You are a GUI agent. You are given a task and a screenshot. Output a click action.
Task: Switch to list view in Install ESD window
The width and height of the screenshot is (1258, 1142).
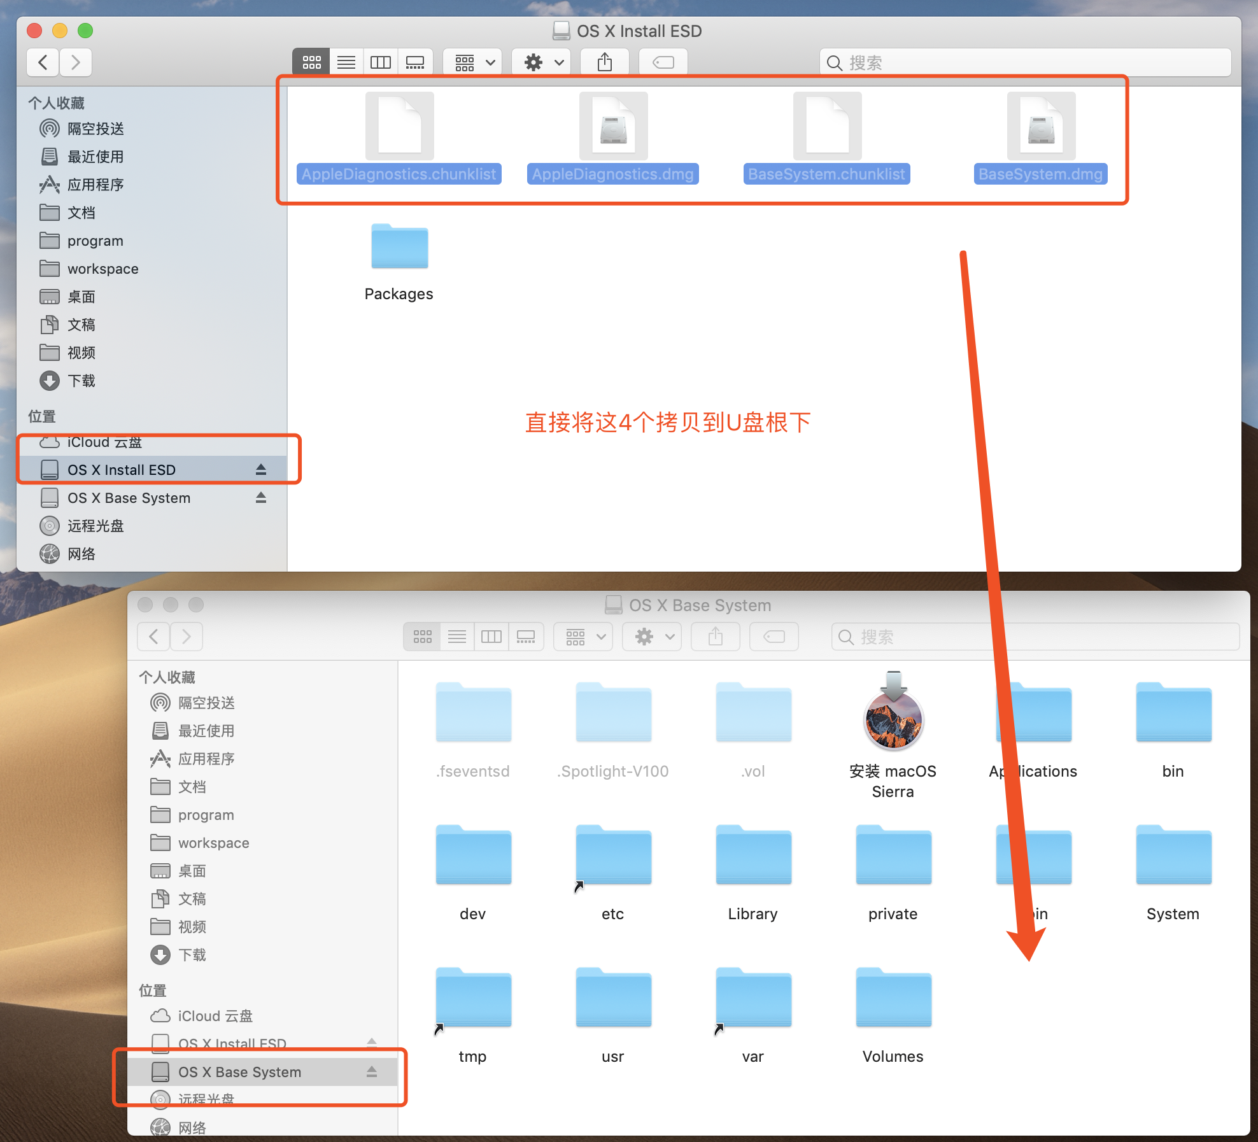[x=346, y=62]
